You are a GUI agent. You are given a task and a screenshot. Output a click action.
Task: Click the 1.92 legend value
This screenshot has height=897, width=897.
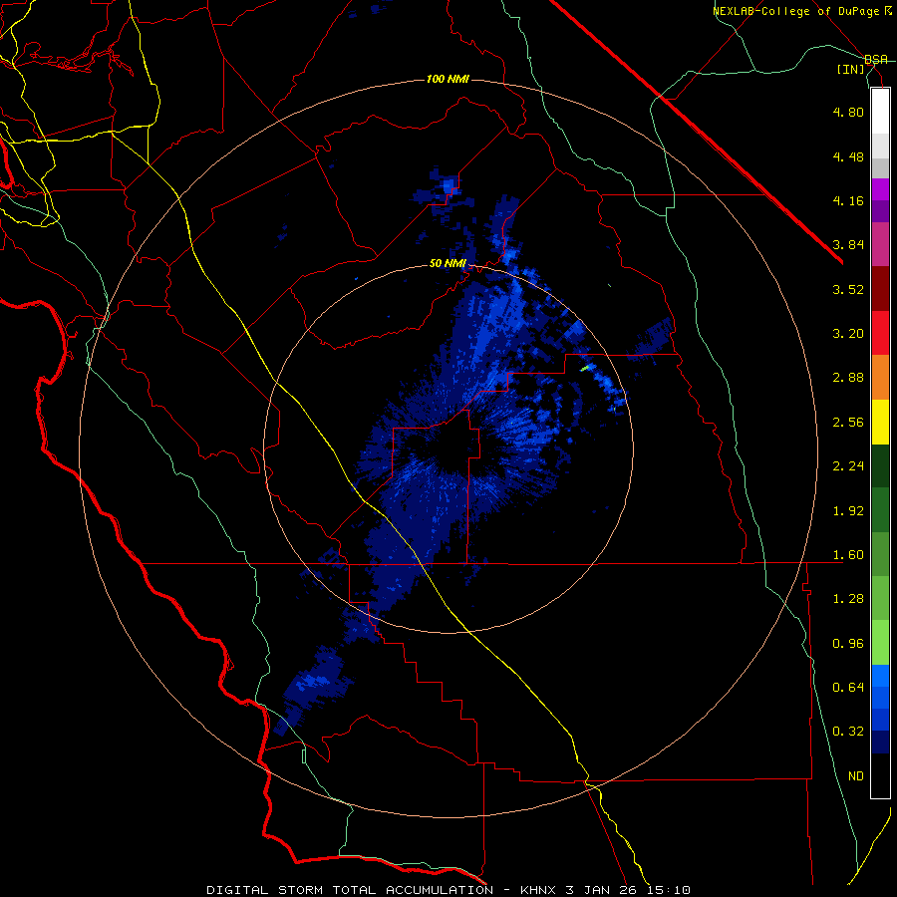[848, 511]
